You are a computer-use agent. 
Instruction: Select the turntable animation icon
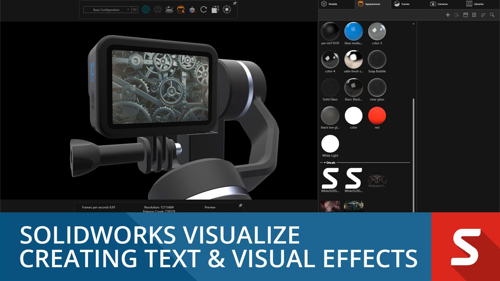[x=169, y=9]
